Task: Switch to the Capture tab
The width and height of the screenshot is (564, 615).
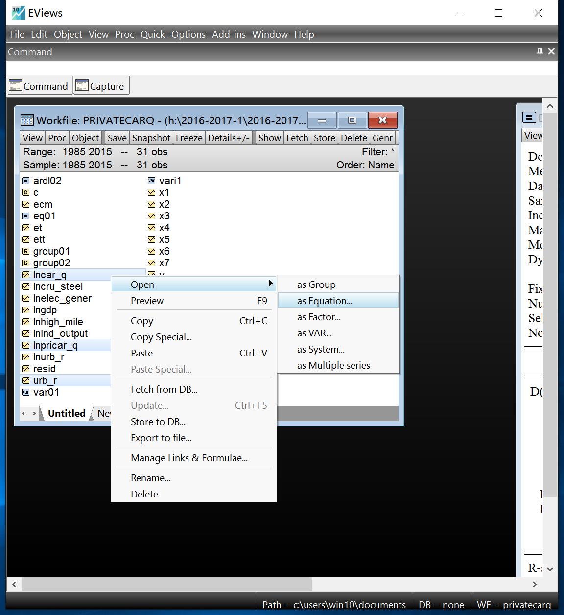Action: (101, 86)
